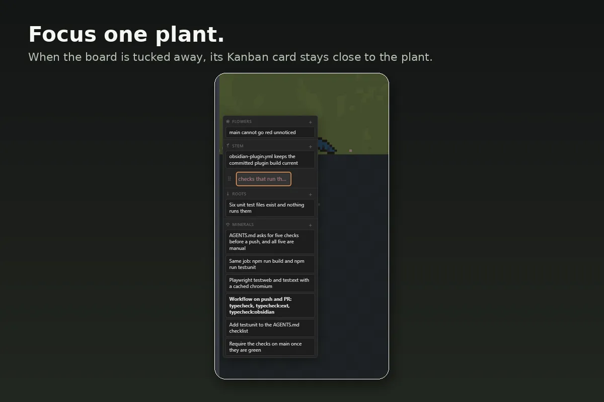Open the 'main cannot go red unnoticed' card
604x402 pixels.
click(x=270, y=133)
